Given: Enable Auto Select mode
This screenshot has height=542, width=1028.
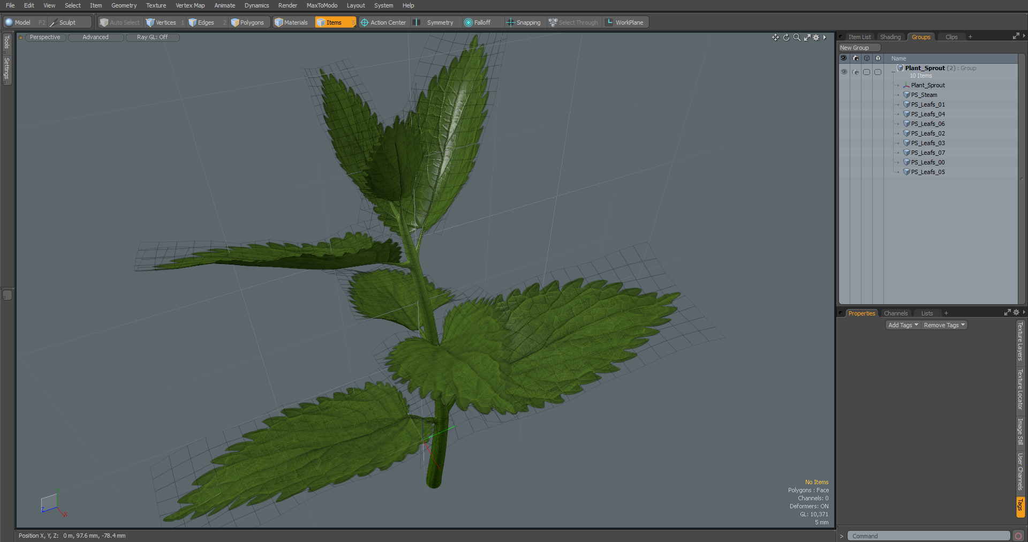Looking at the screenshot, I should click(120, 22).
